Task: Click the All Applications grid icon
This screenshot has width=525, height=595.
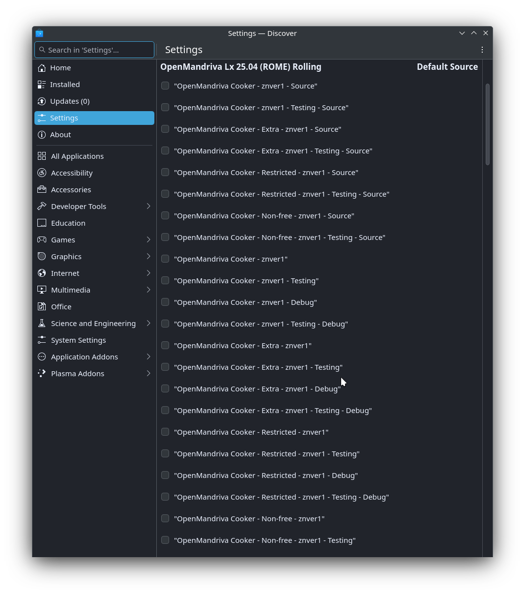Action: pyautogui.click(x=42, y=156)
